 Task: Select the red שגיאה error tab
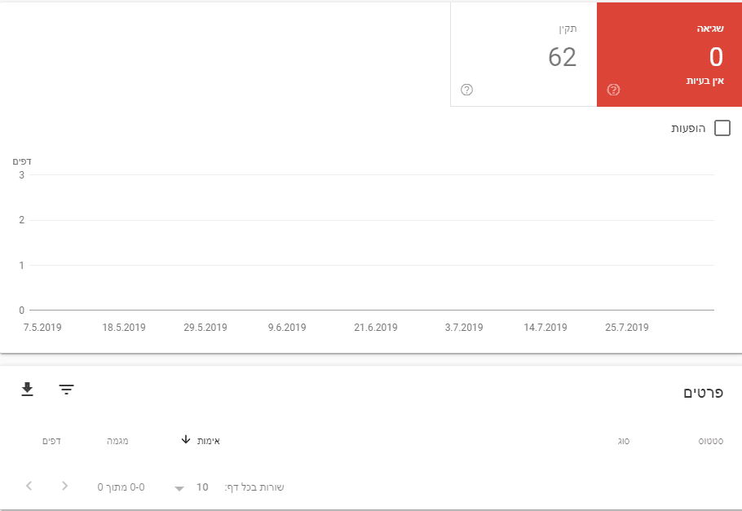point(669,55)
